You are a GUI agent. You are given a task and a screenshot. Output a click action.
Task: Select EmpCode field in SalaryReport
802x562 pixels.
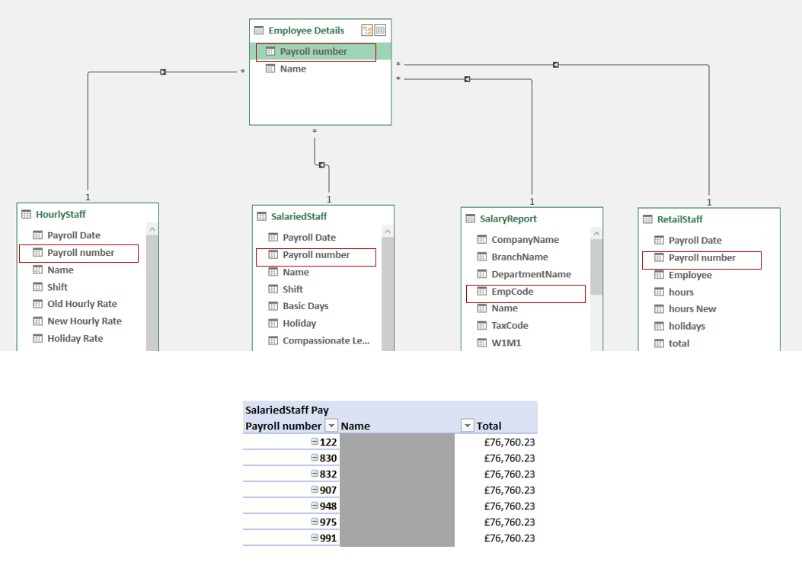(512, 292)
